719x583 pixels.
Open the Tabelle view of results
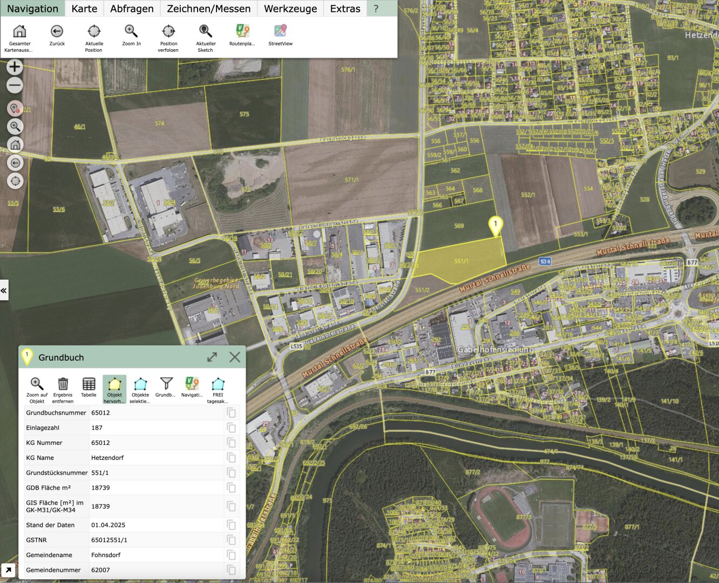click(89, 384)
